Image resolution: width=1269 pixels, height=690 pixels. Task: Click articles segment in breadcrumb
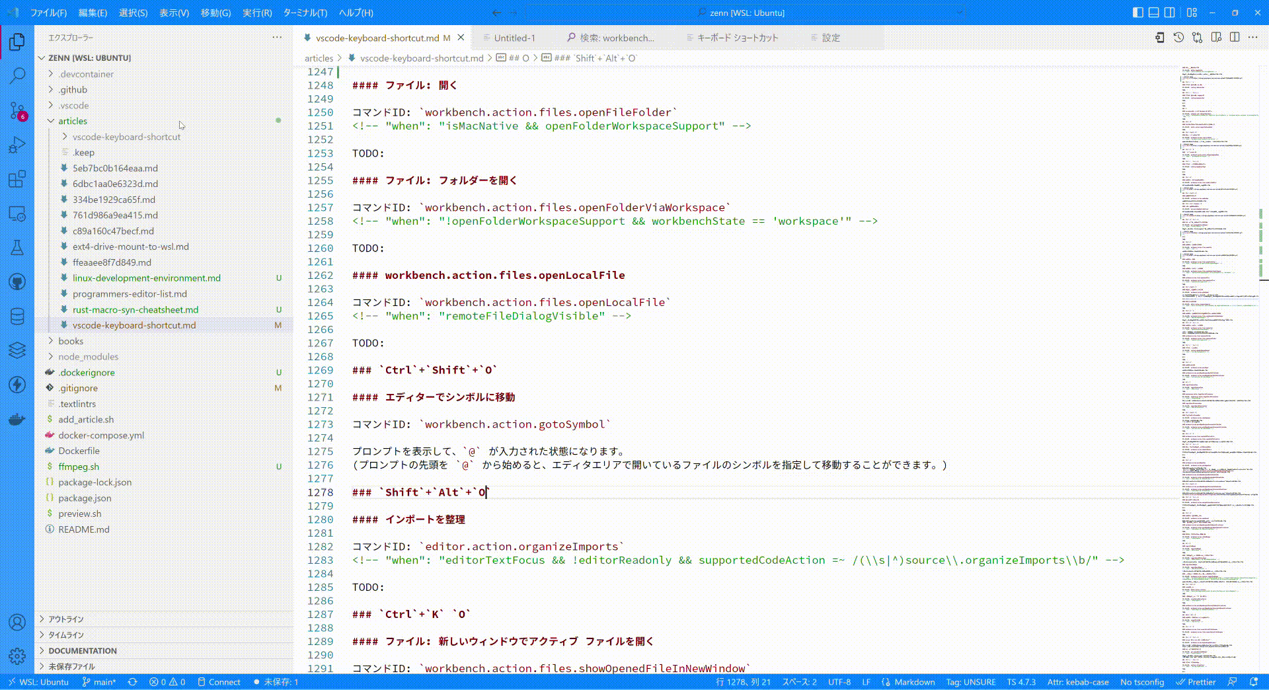[x=319, y=58]
